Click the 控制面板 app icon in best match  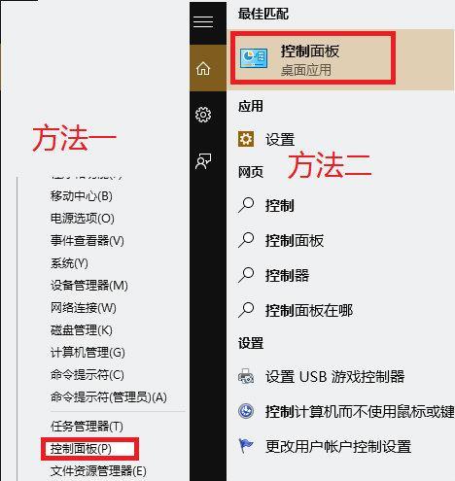click(x=254, y=58)
